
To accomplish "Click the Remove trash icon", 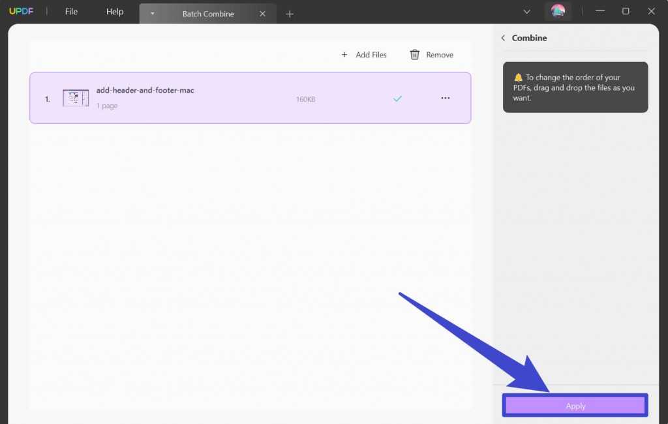I will 415,55.
